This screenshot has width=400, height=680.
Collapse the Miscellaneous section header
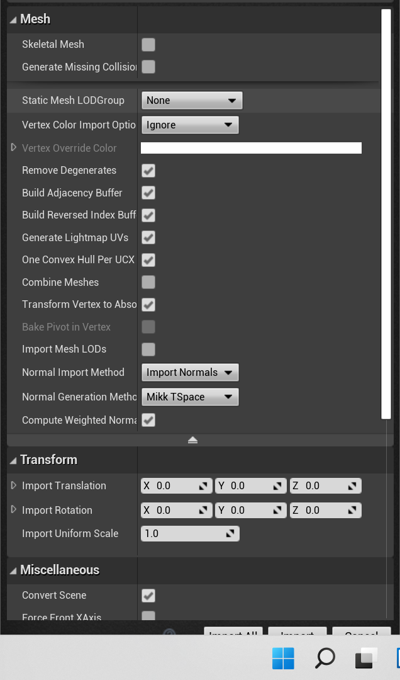point(14,570)
